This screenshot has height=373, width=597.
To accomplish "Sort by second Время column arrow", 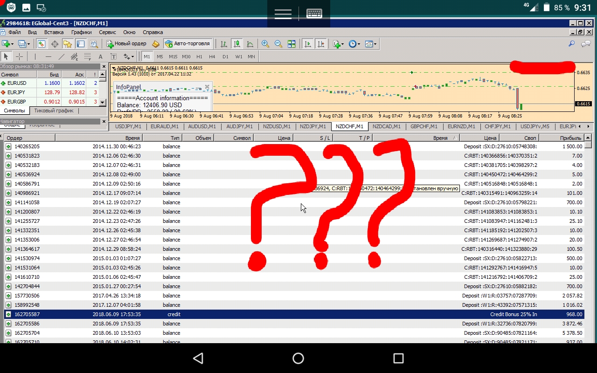I will pyautogui.click(x=455, y=138).
